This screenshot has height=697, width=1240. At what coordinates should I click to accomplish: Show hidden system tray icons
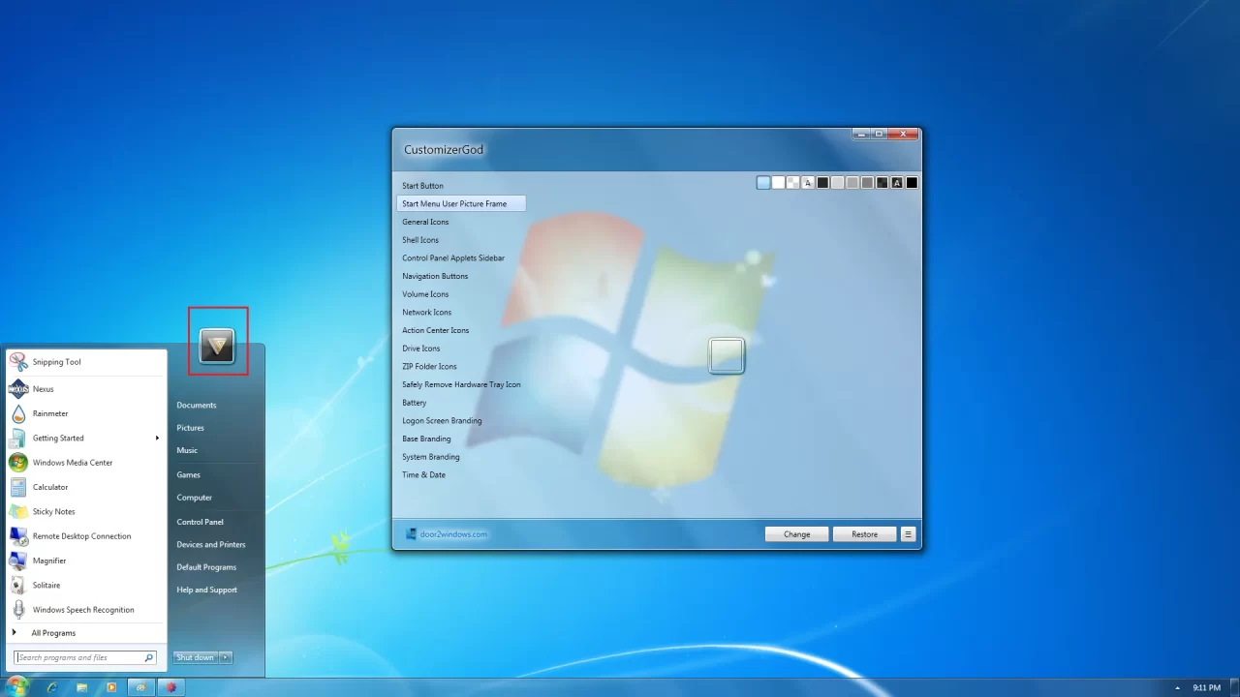click(x=1178, y=688)
